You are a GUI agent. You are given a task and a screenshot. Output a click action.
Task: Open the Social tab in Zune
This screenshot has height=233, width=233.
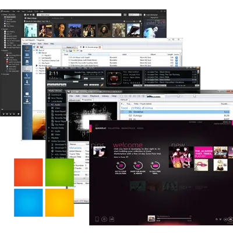(x=140, y=128)
